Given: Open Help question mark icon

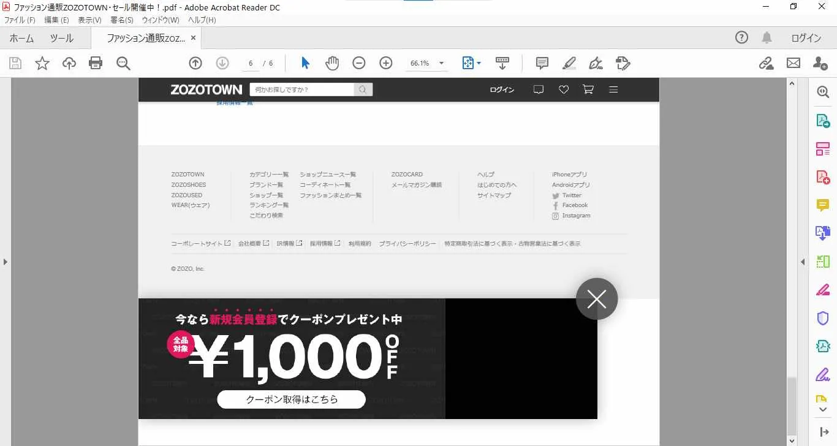Looking at the screenshot, I should pos(741,38).
